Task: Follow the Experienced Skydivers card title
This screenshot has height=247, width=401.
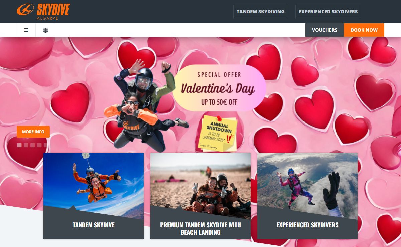Action: pos(307,225)
